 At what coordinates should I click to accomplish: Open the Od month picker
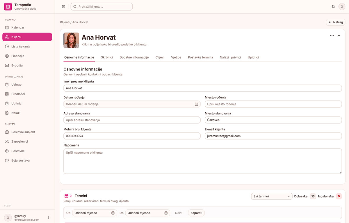click(95, 213)
